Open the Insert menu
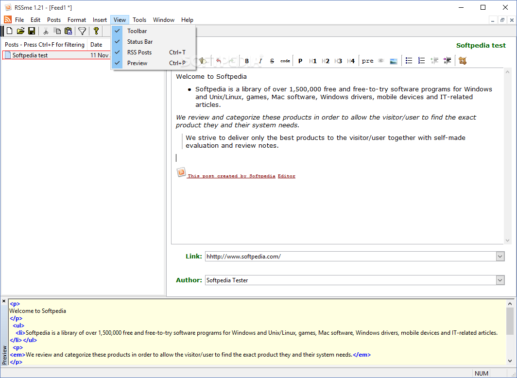Viewport: 517px width, 378px height. click(x=100, y=20)
